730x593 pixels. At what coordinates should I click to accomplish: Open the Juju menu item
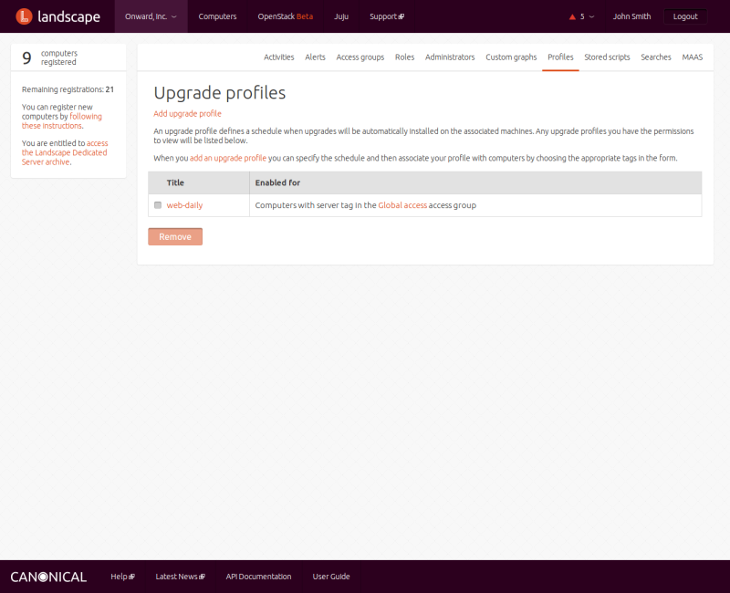tap(341, 16)
